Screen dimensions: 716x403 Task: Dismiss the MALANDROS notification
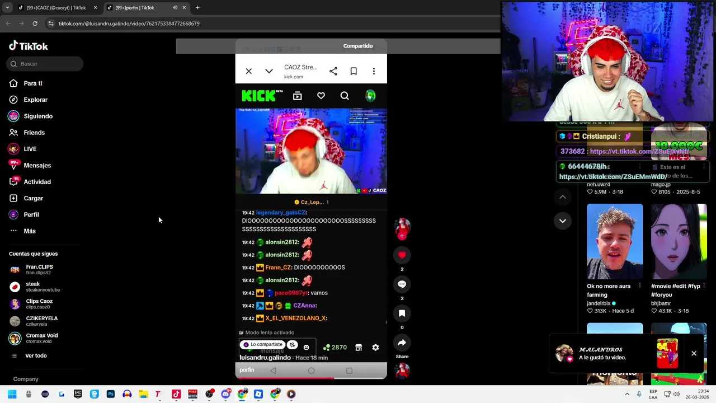(x=694, y=353)
